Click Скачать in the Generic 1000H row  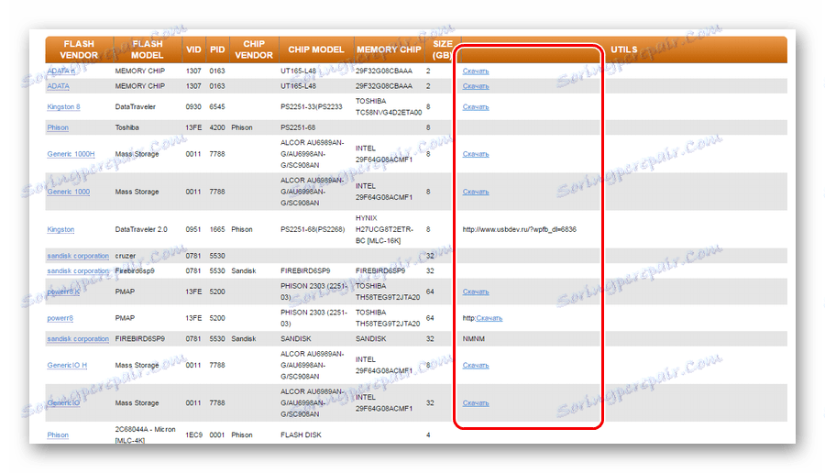(x=476, y=154)
